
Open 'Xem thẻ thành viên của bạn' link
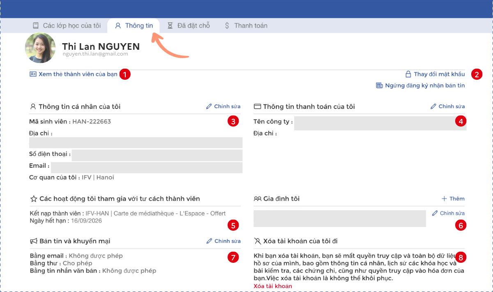pos(78,74)
